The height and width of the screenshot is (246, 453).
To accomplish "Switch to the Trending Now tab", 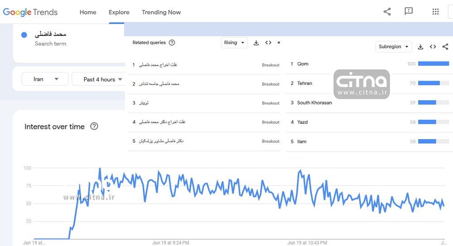I will (161, 12).
